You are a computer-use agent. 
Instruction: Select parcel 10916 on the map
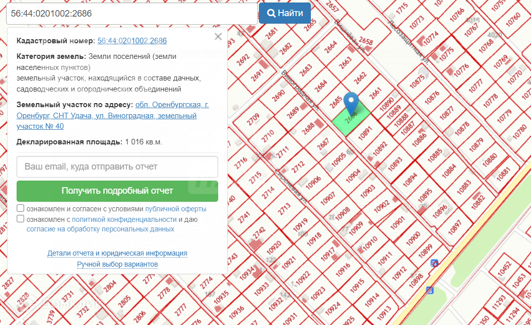pos(343,270)
